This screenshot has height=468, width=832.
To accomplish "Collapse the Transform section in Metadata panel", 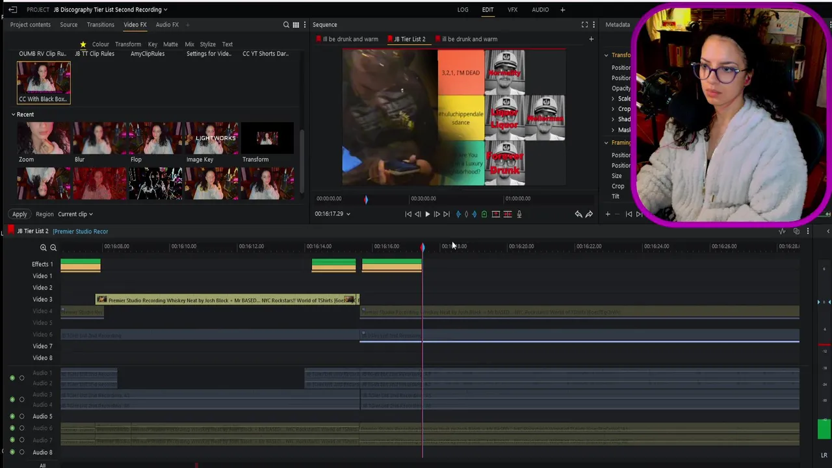I will 606,55.
